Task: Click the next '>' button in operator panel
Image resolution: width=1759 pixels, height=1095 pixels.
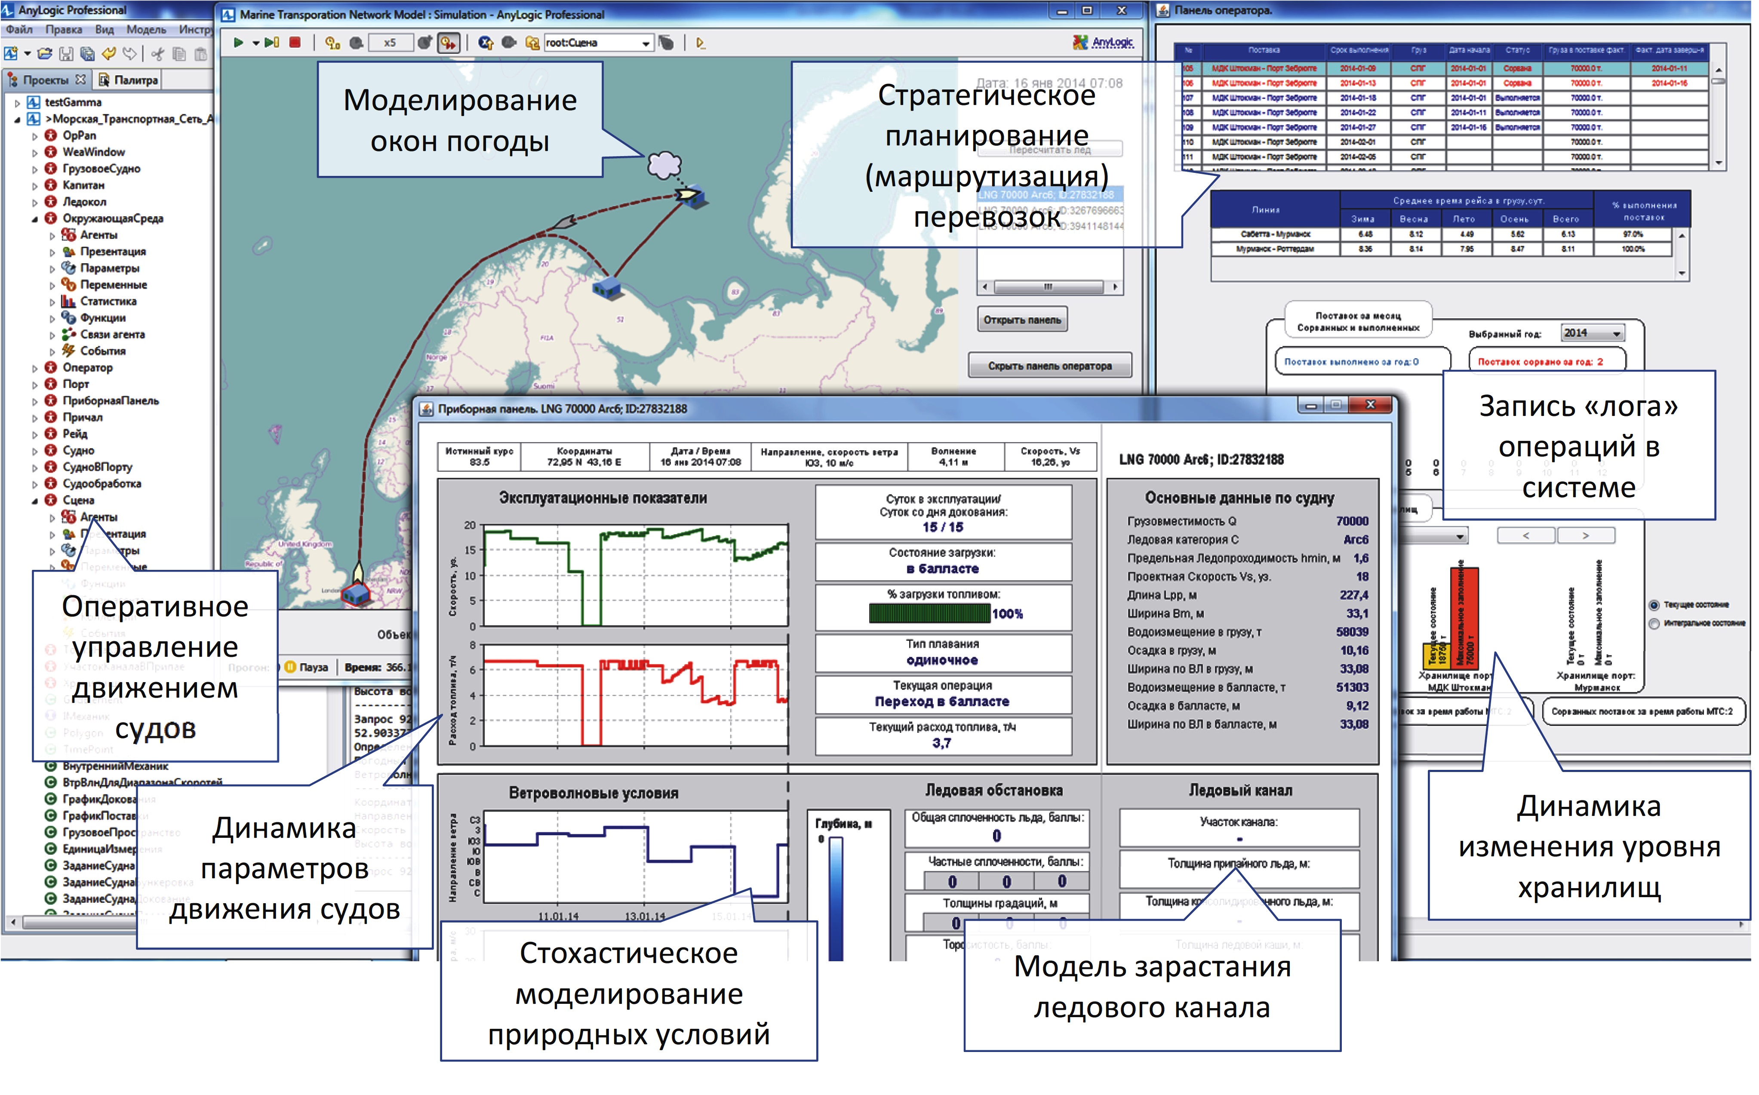Action: pos(1586,536)
